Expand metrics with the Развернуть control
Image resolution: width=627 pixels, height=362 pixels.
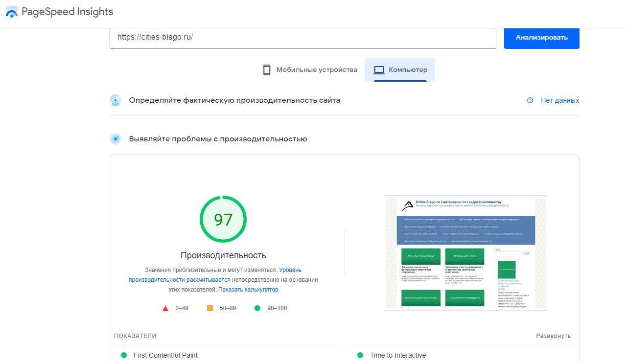pos(554,336)
